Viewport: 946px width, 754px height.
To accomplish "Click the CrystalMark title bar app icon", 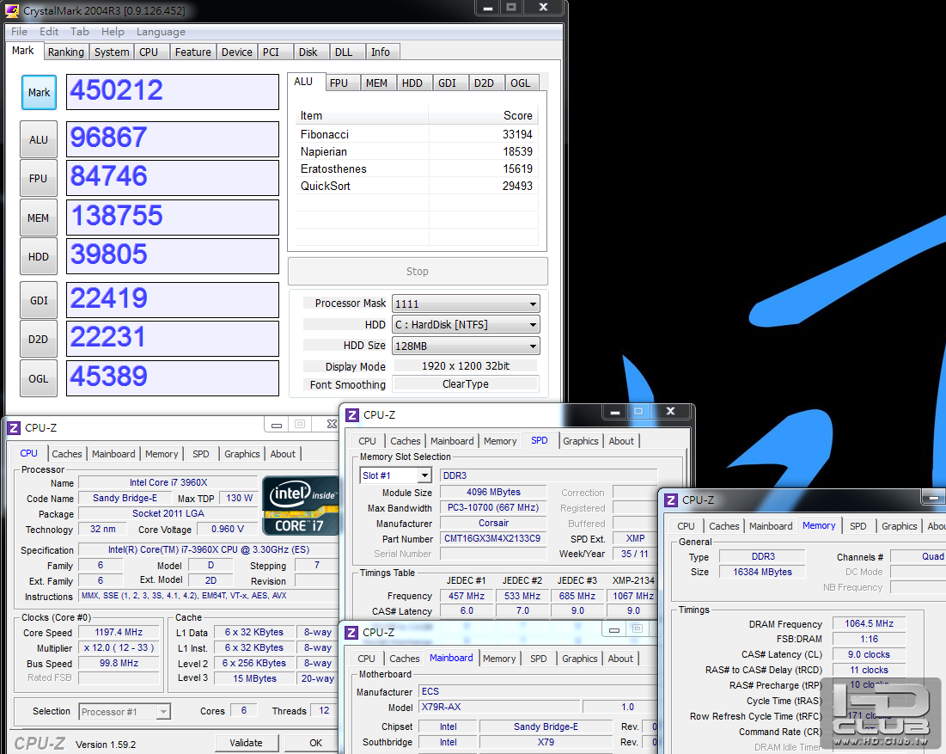I will click(11, 10).
